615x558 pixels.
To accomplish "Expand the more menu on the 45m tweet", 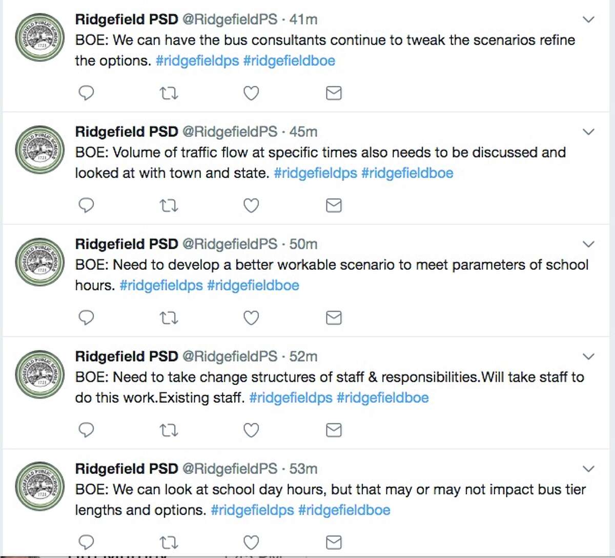I will [x=589, y=132].
